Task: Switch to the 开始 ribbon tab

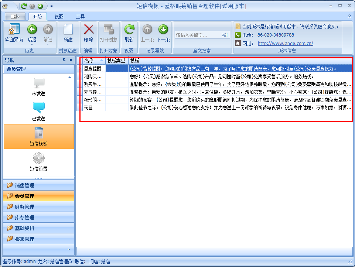Action: (38, 17)
